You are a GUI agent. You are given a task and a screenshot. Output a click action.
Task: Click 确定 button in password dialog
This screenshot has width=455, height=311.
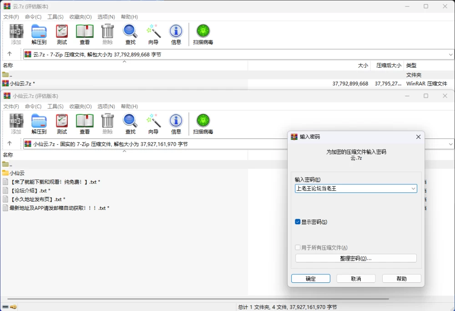[x=310, y=279]
